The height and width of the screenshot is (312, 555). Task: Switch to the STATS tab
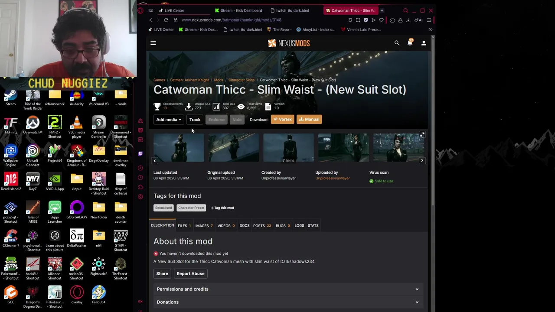[313, 225]
